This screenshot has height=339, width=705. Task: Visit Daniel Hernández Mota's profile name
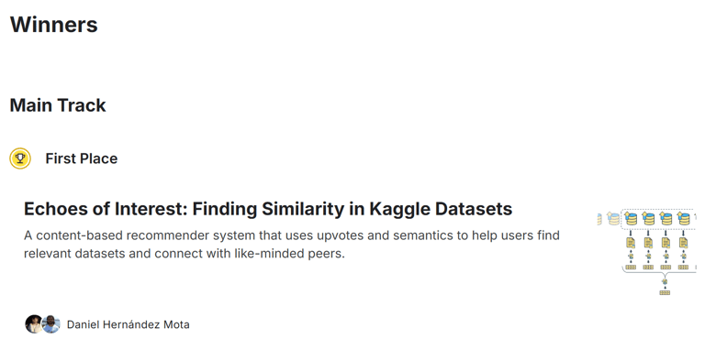[129, 324]
